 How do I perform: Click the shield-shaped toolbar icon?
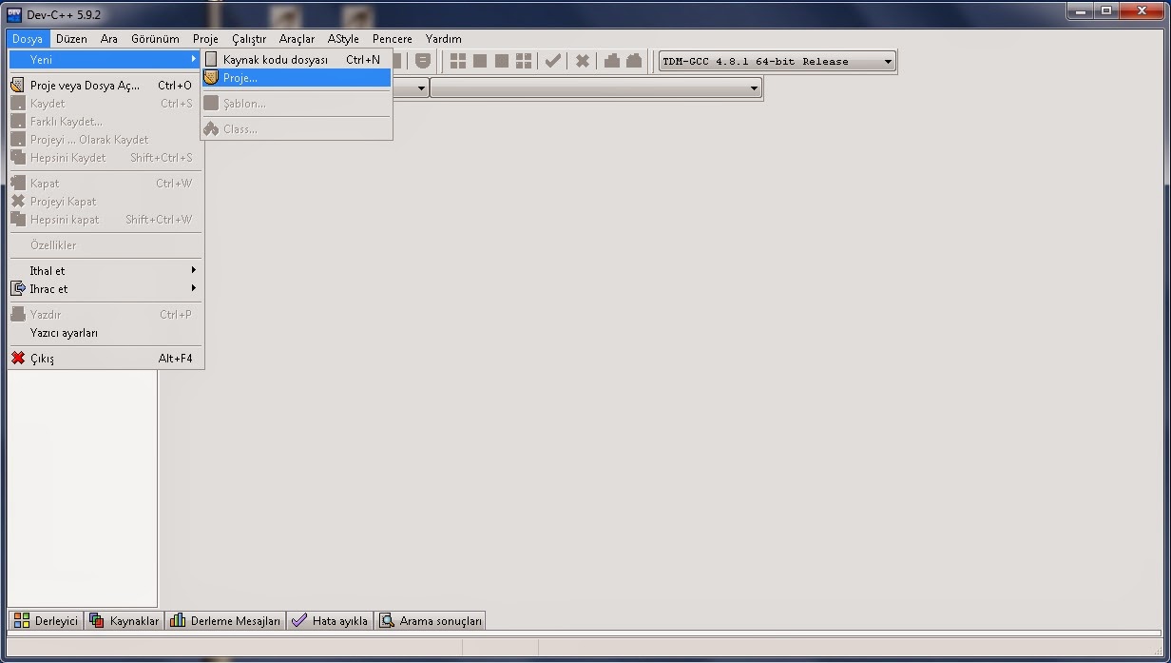423,61
